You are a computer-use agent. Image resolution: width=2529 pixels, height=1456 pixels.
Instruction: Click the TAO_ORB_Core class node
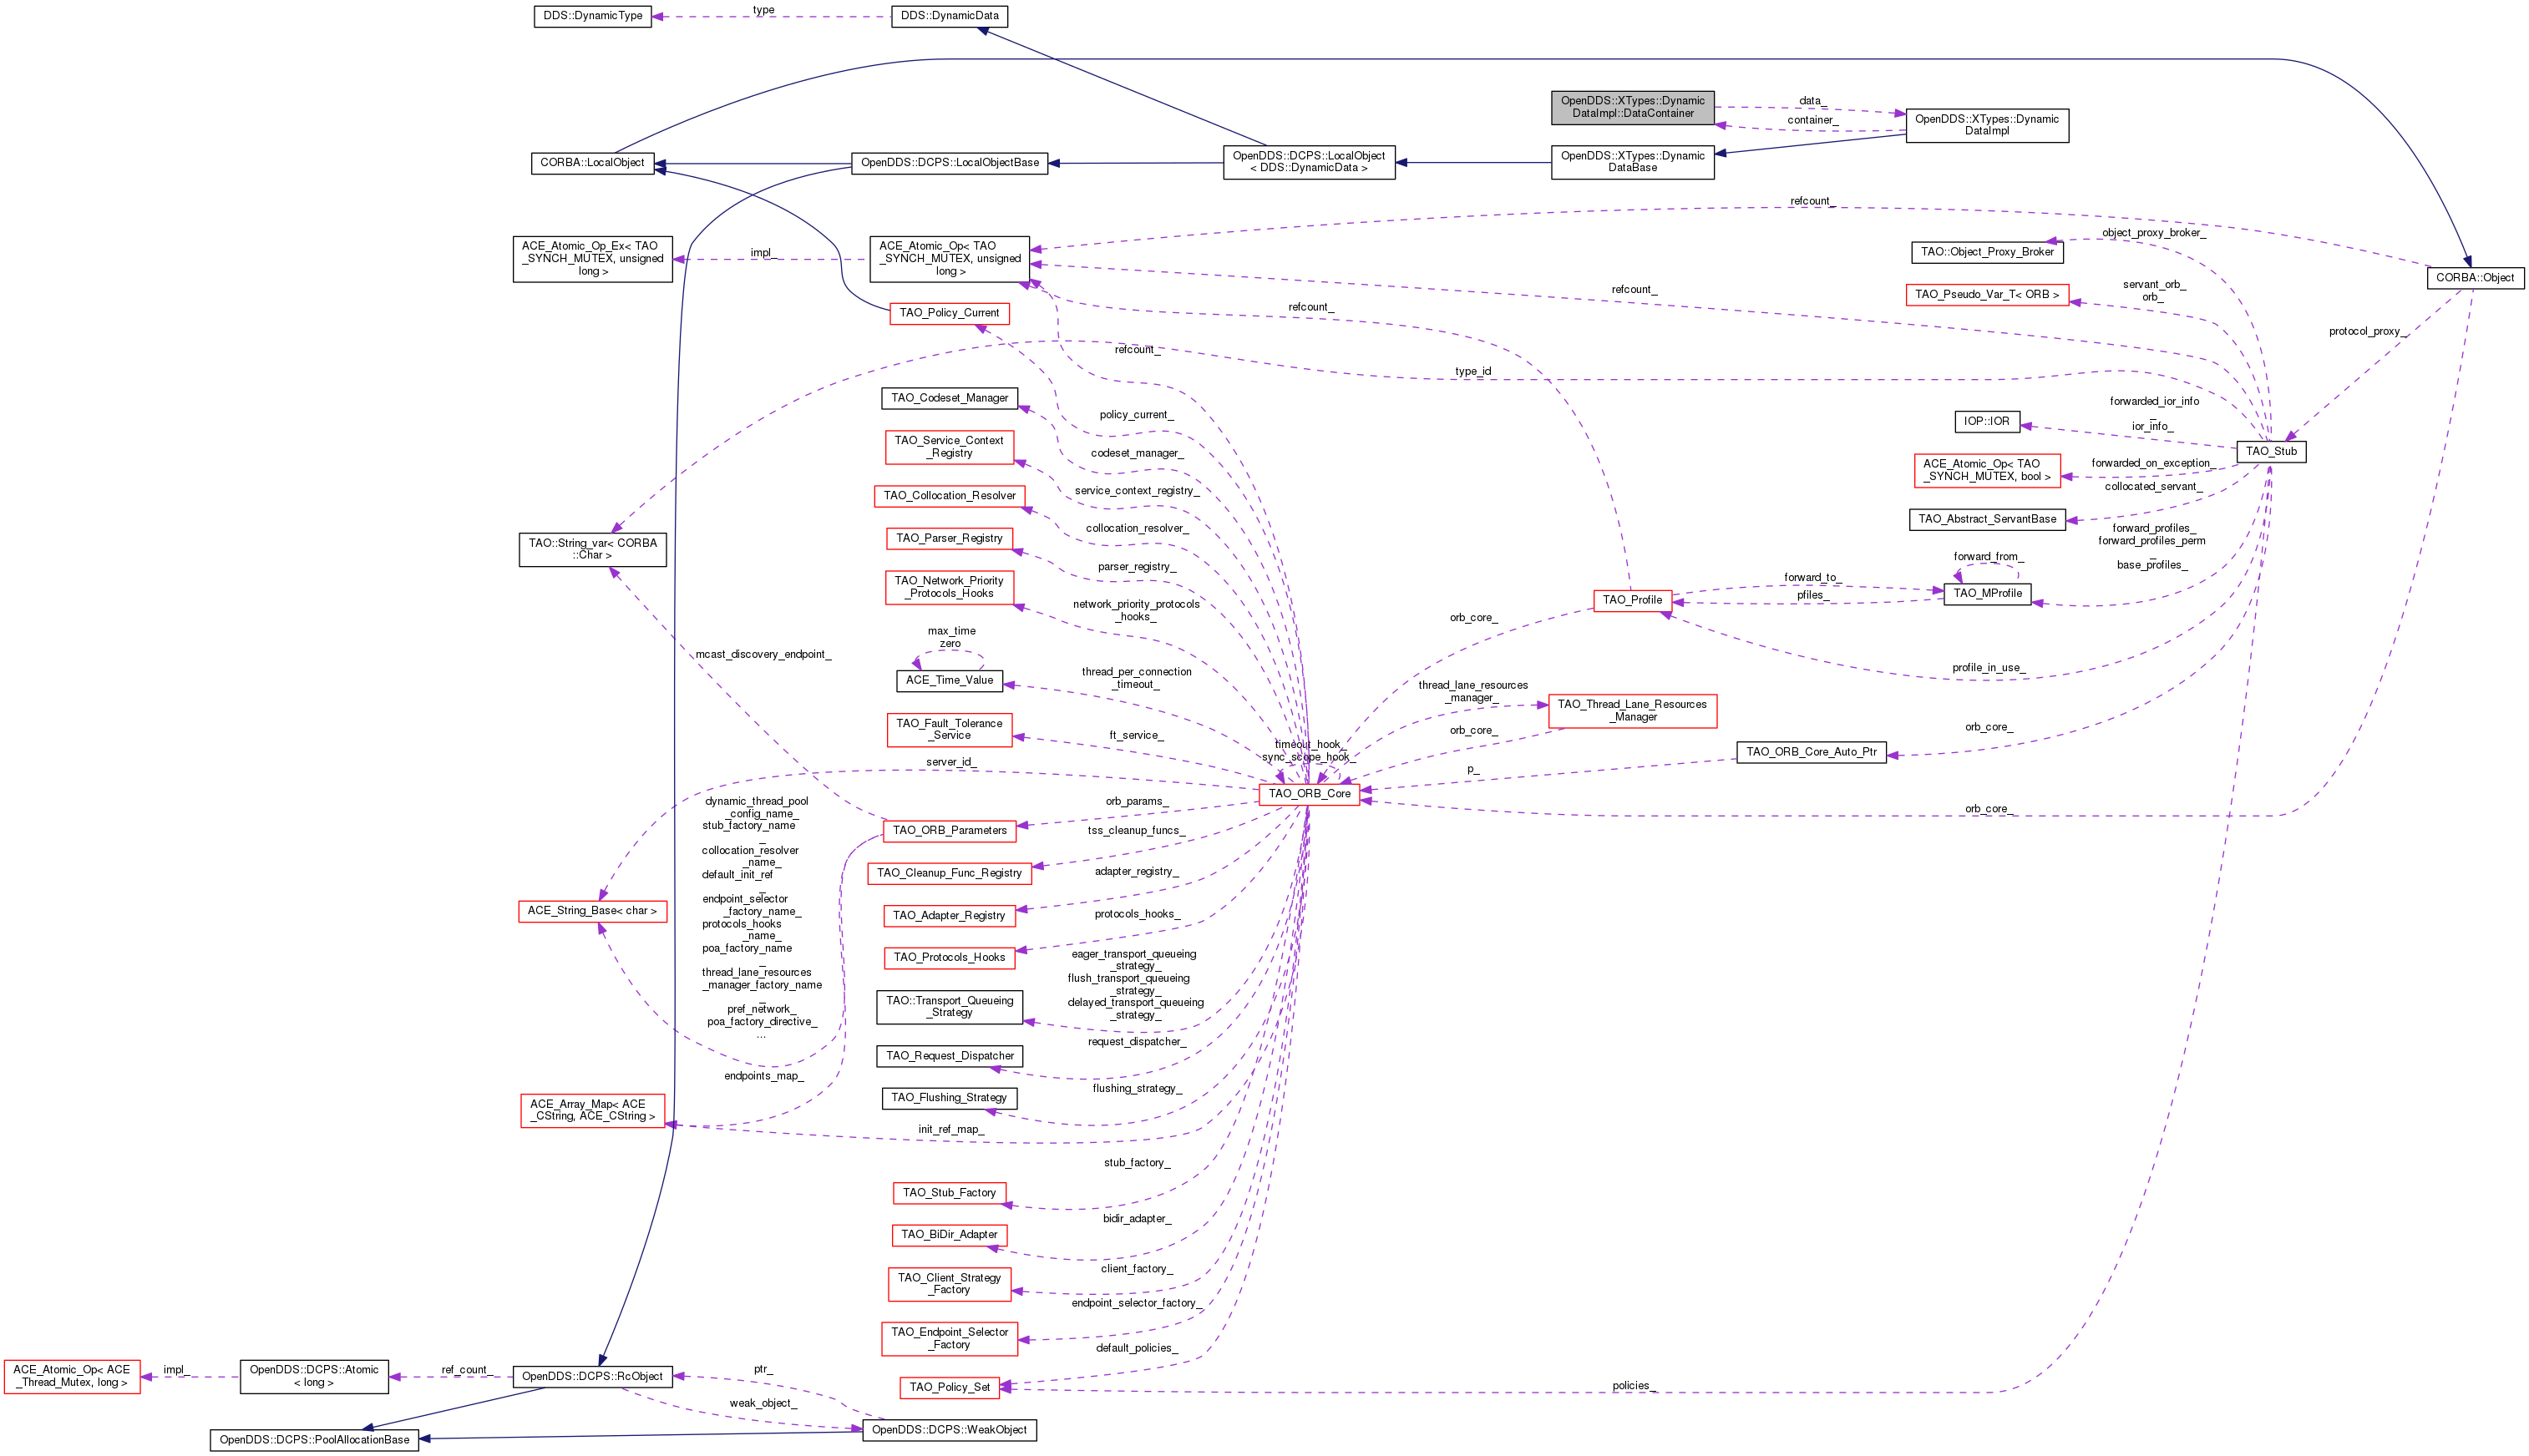pos(1309,794)
